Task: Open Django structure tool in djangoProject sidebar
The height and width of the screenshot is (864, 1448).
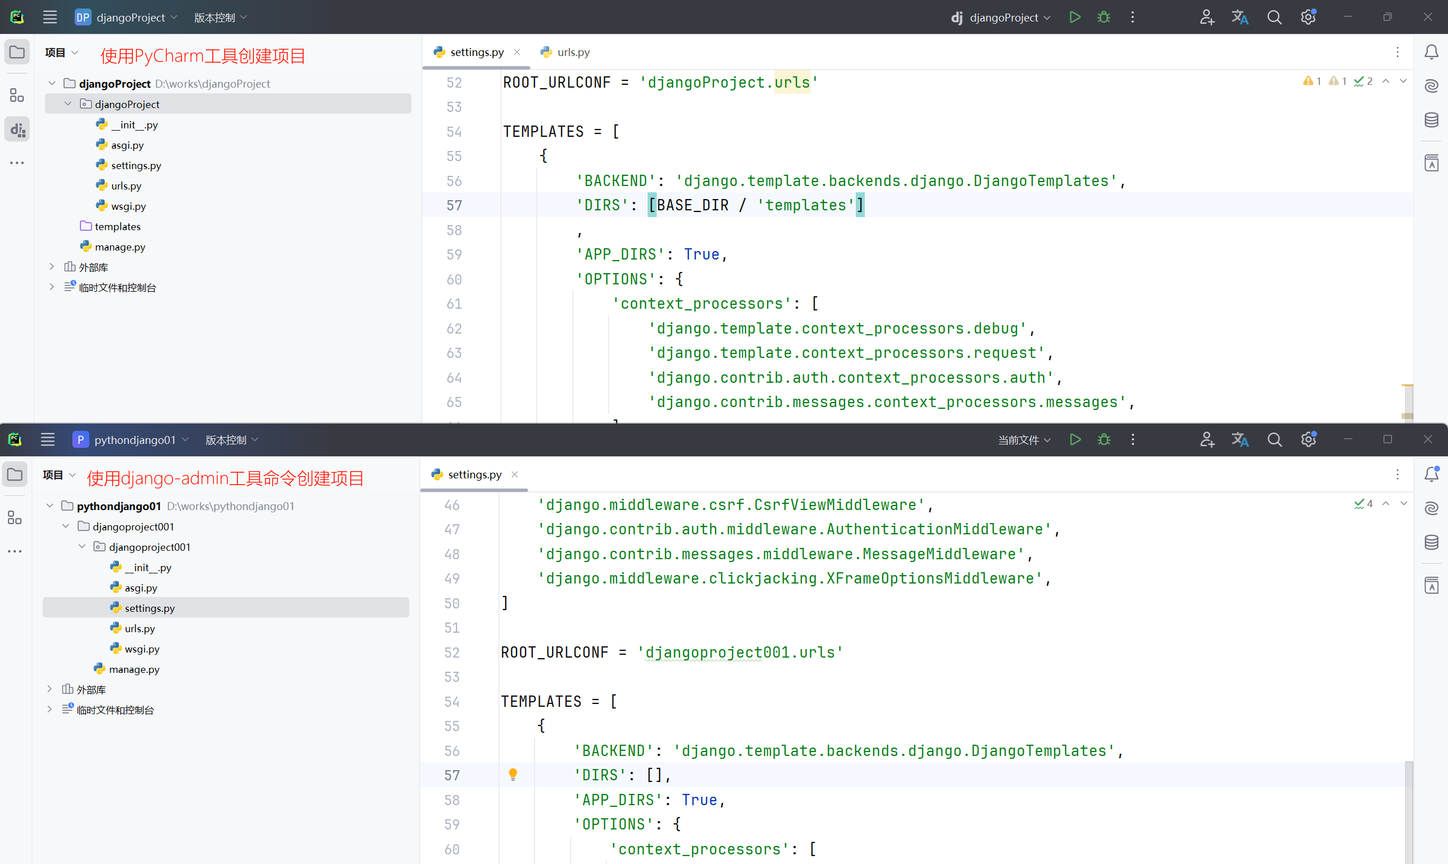Action: (18, 129)
